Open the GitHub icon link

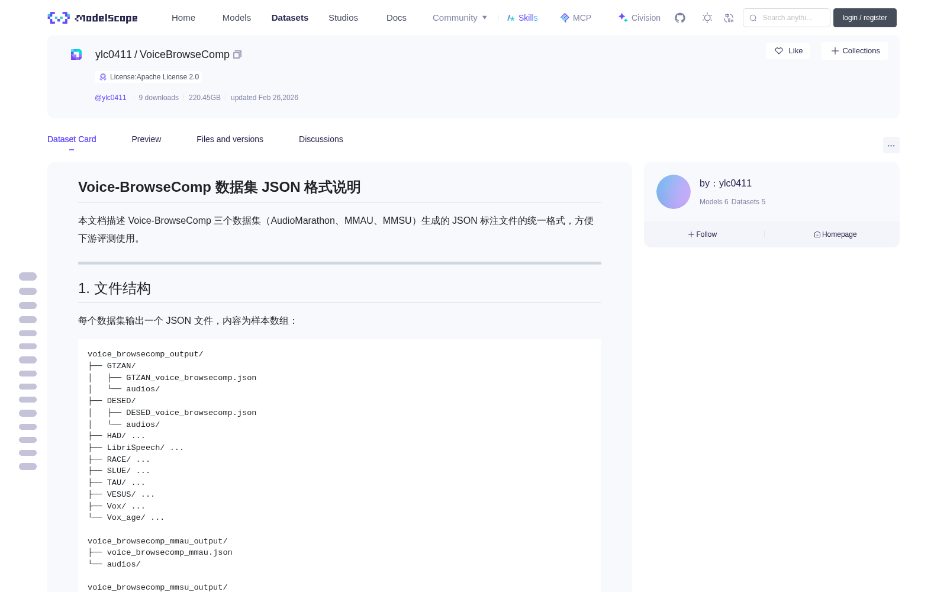680,18
